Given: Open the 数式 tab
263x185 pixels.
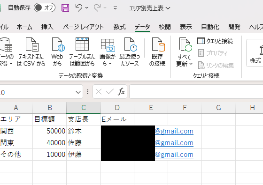Looking at the screenshot, I should click(x=120, y=27).
